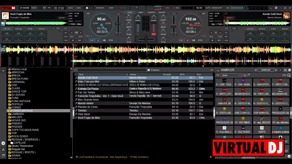Expand the MELODY folder
The height and width of the screenshot is (164, 292).
click(x=8, y=117)
